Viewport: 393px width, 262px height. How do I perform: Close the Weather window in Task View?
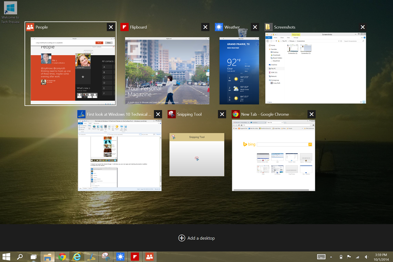pos(255,27)
